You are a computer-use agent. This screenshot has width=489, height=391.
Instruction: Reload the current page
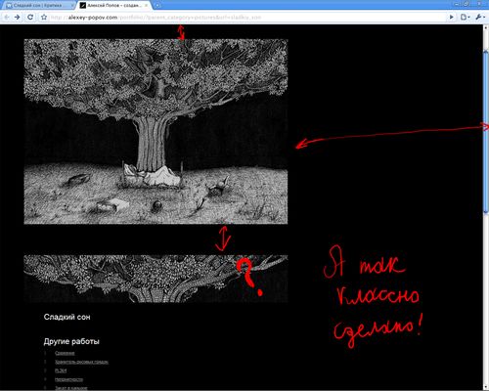pyautogui.click(x=30, y=17)
